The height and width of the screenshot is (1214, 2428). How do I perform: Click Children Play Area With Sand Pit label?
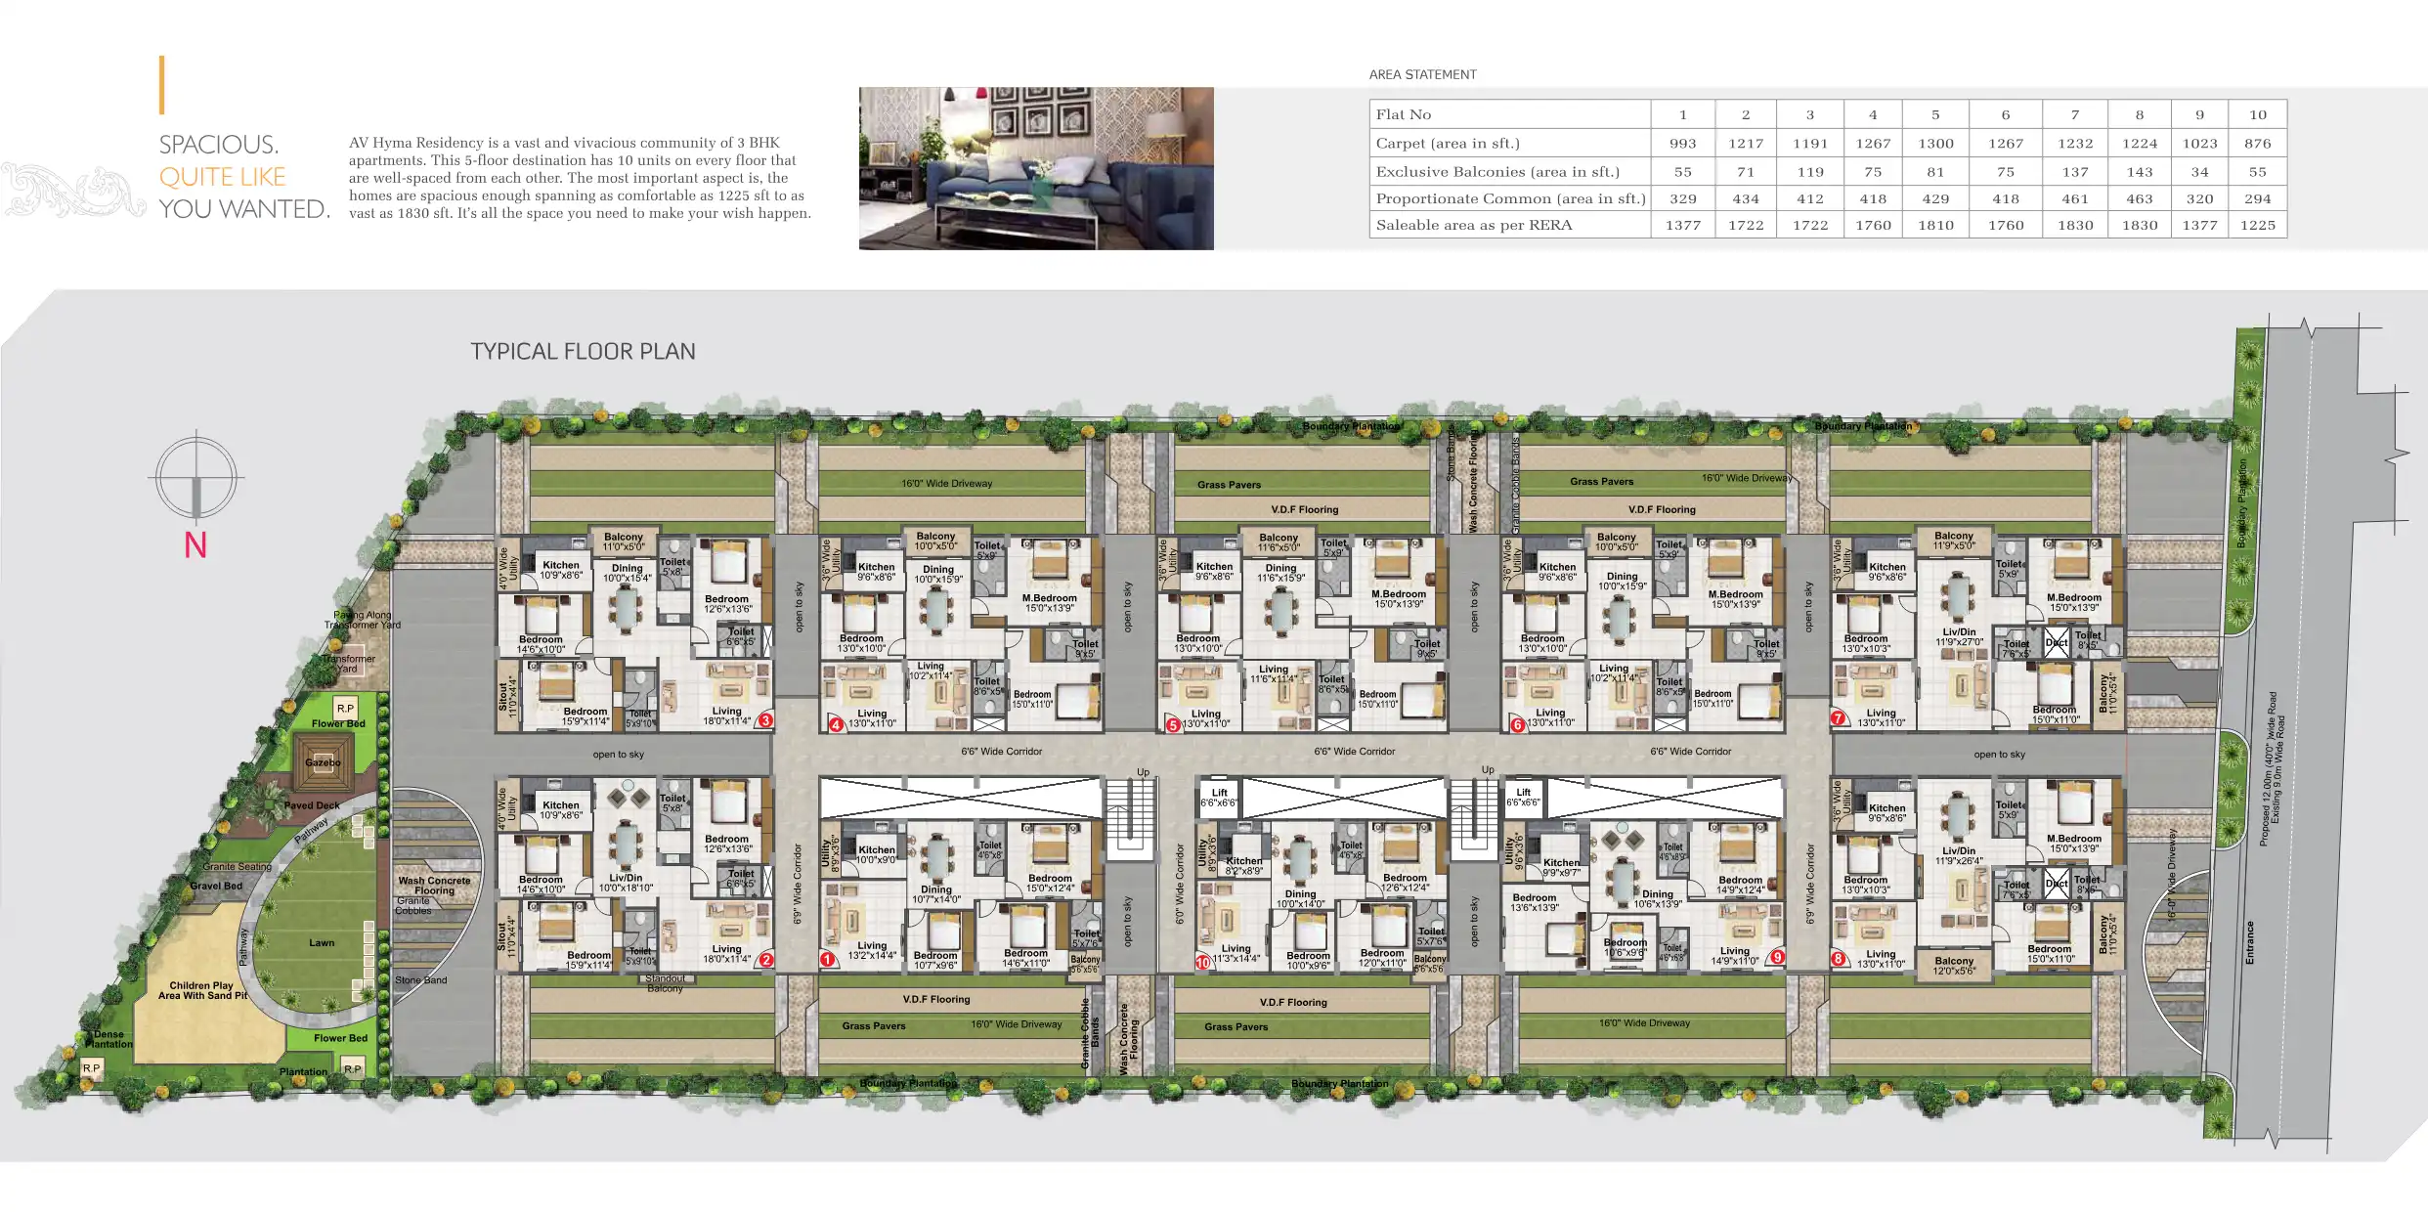(202, 990)
